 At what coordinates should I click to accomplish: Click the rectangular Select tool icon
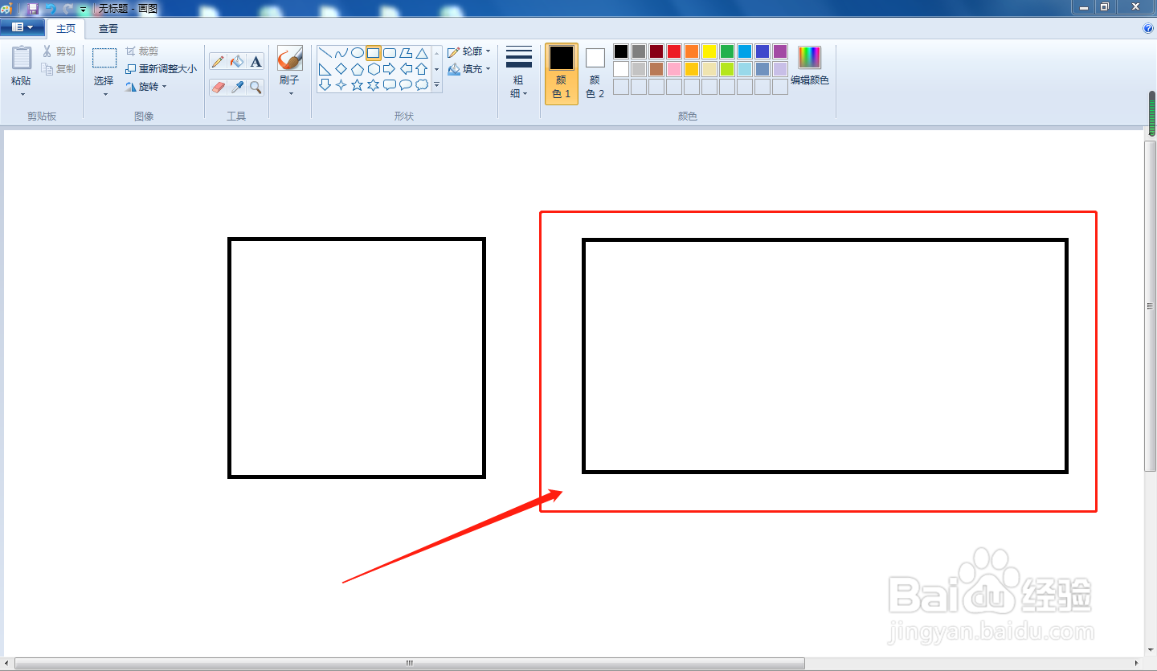tap(104, 58)
